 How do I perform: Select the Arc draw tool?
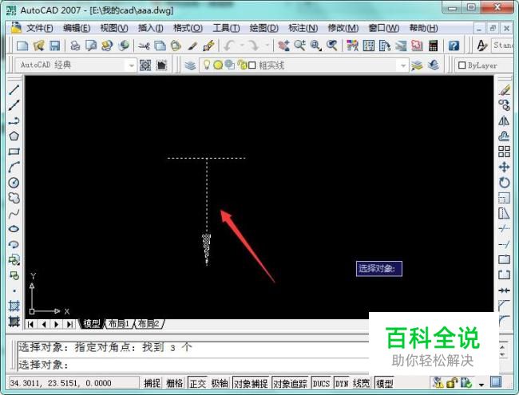tap(14, 167)
